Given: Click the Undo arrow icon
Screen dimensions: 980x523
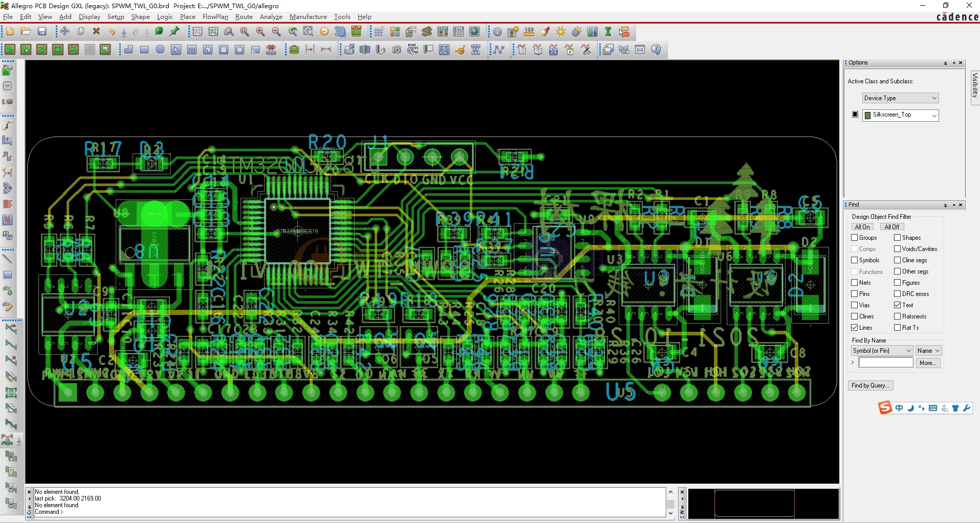Looking at the screenshot, I should (112, 32).
